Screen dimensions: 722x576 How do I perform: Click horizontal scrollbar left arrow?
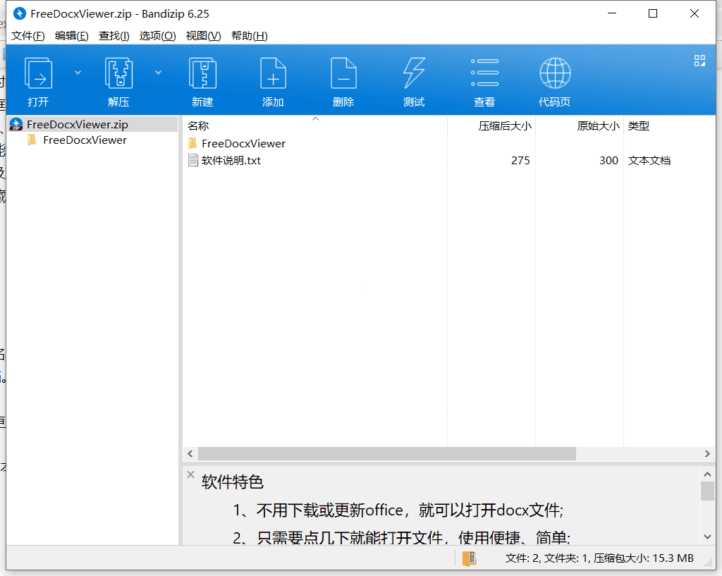tap(190, 453)
